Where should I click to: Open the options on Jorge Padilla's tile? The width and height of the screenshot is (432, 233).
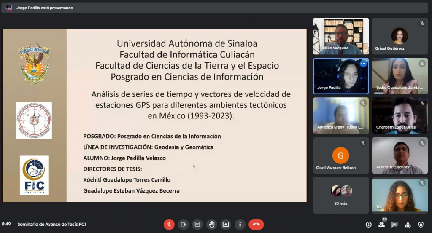363,64
